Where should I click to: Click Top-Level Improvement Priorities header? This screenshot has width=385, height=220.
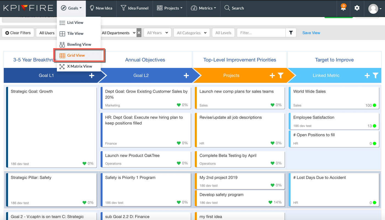click(x=240, y=60)
